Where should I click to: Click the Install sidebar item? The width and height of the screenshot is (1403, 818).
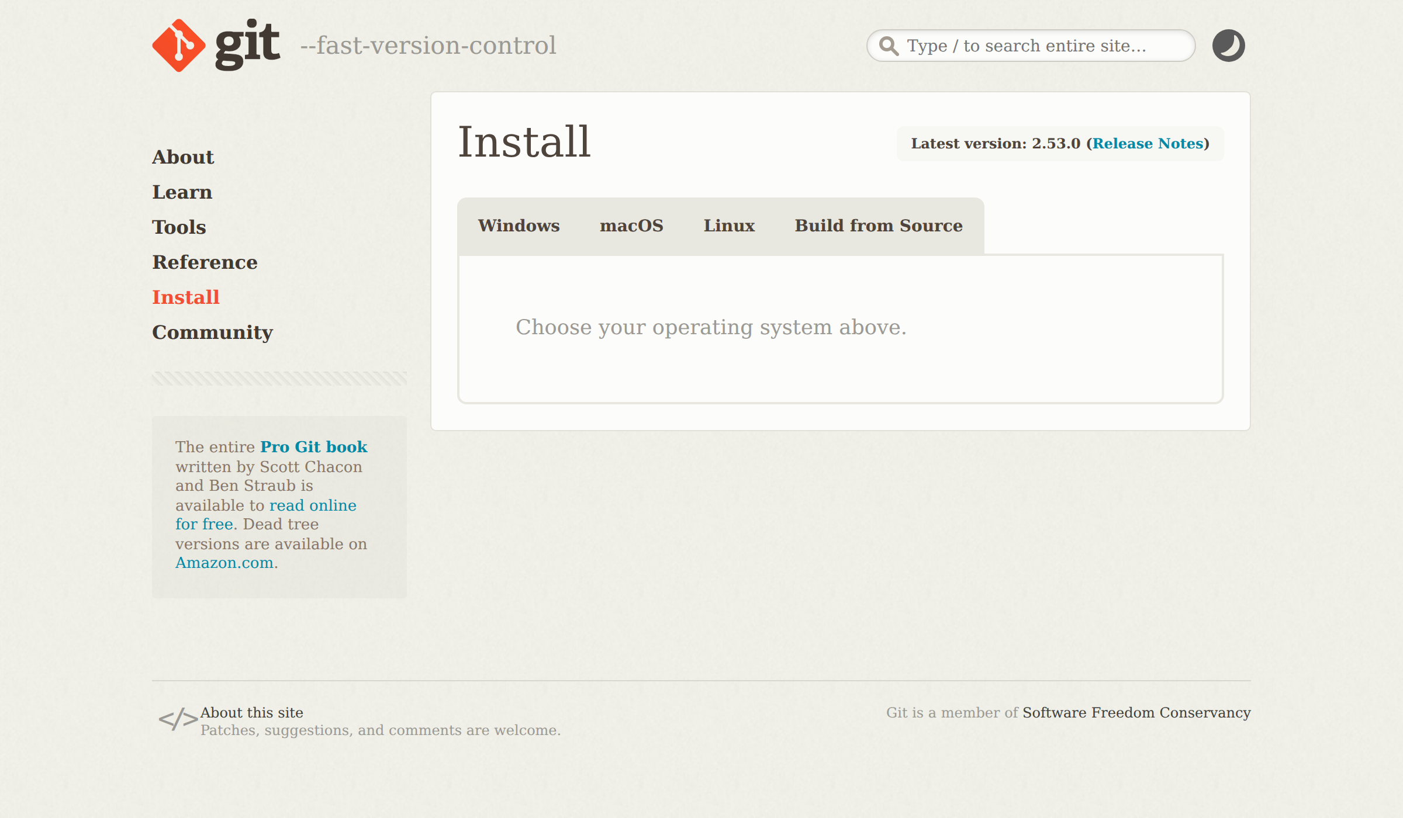[185, 297]
